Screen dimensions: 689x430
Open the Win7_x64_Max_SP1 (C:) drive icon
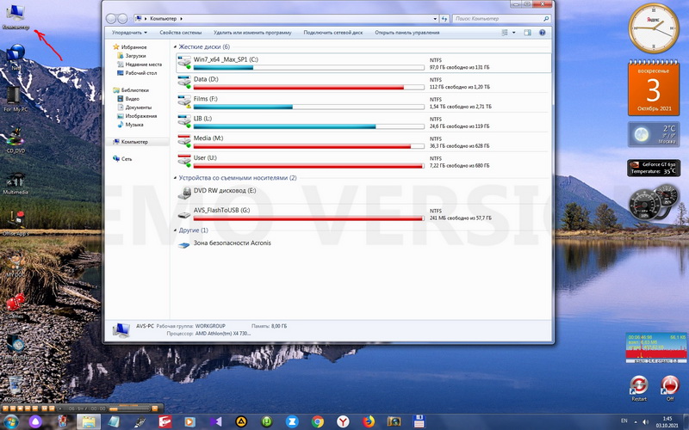pyautogui.click(x=184, y=62)
